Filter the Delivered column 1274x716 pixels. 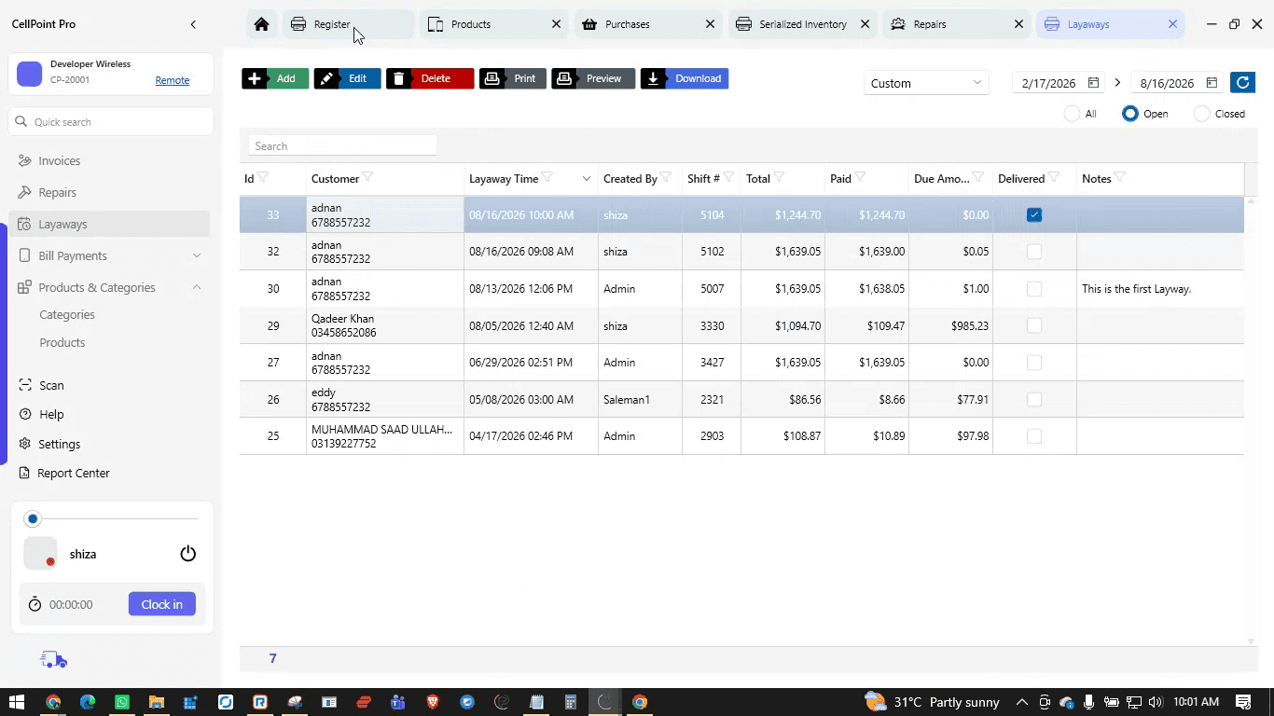pos(1053,178)
